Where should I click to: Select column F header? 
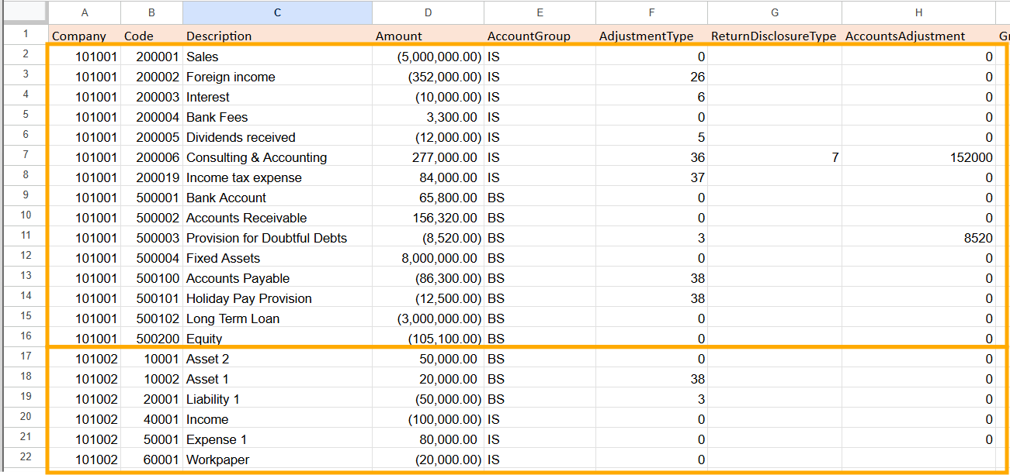point(652,12)
